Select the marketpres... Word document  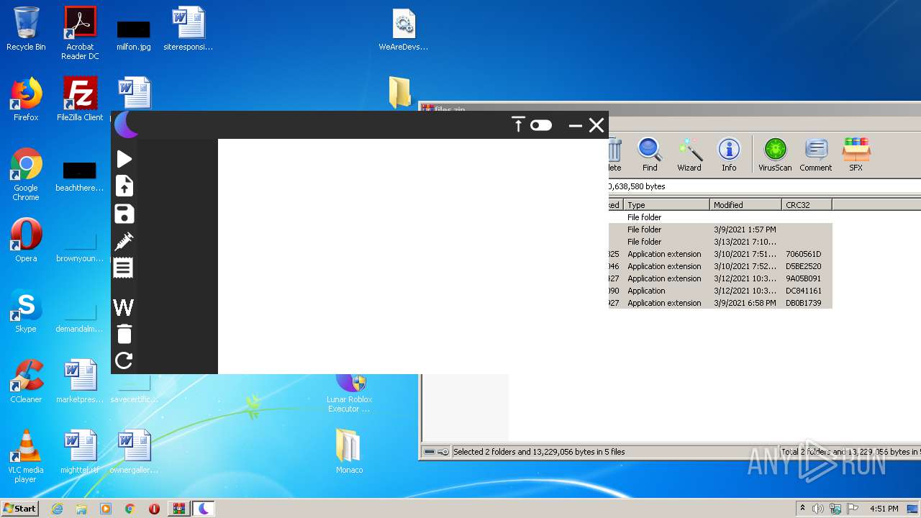(x=80, y=381)
